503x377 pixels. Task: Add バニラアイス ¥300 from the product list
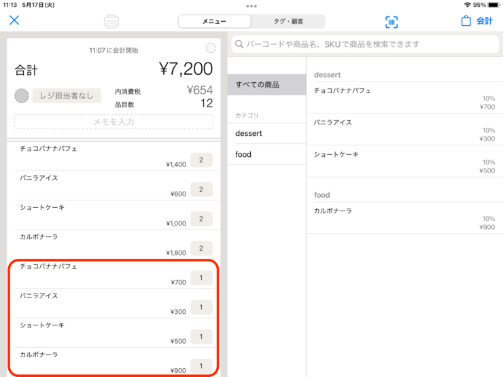pyautogui.click(x=404, y=130)
